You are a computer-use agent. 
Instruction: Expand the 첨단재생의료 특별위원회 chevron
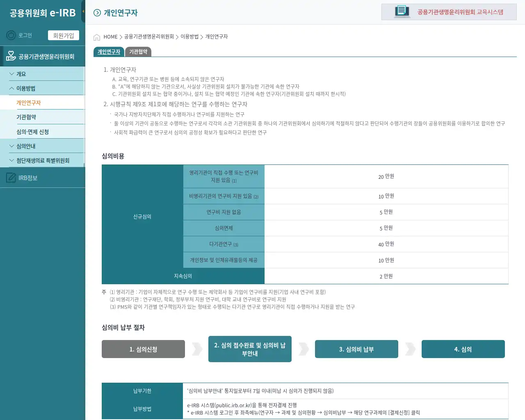(11, 160)
